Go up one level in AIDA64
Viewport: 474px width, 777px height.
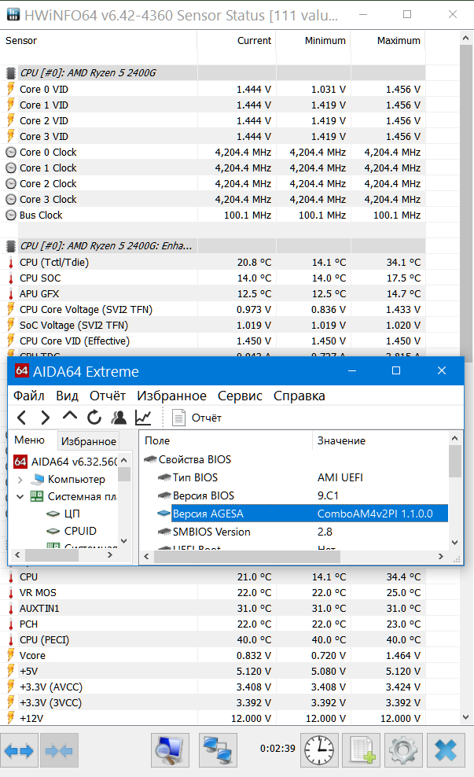[x=70, y=418]
